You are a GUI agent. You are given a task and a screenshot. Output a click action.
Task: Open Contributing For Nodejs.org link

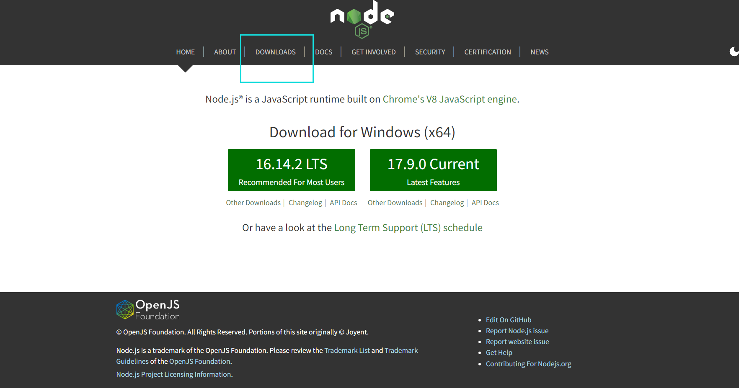[x=528, y=364]
